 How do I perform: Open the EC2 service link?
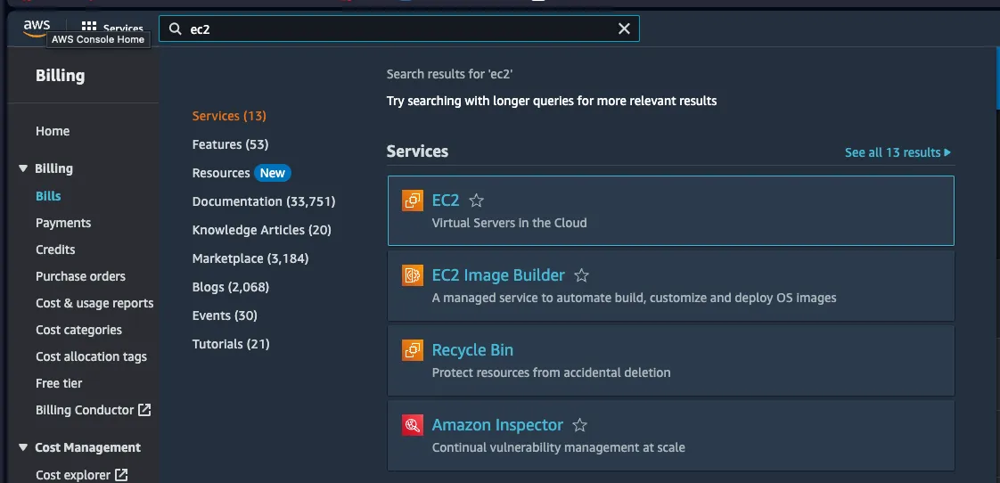pyautogui.click(x=445, y=201)
